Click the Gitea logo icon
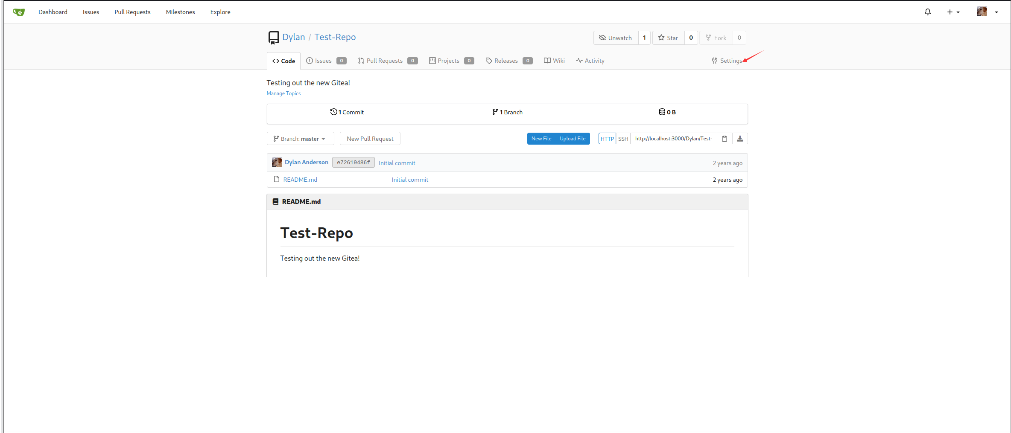Viewport: 1011px width, 433px height. click(x=19, y=12)
